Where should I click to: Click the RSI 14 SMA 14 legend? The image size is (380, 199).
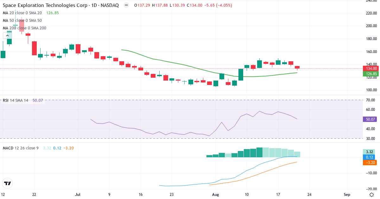coord(16,100)
